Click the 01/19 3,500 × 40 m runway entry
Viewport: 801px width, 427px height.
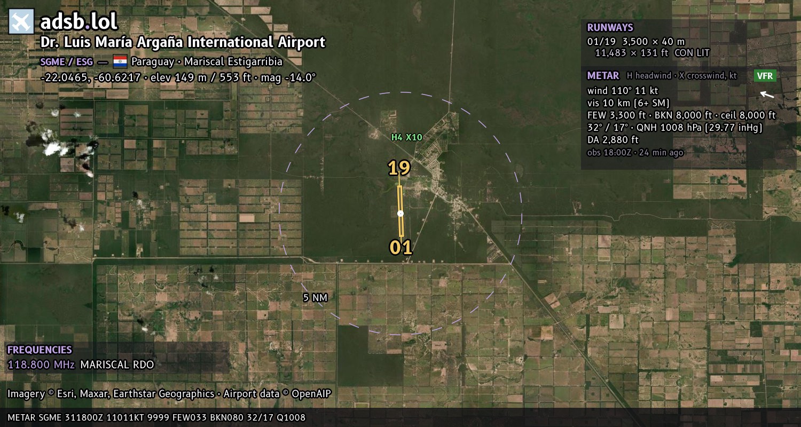coord(636,42)
